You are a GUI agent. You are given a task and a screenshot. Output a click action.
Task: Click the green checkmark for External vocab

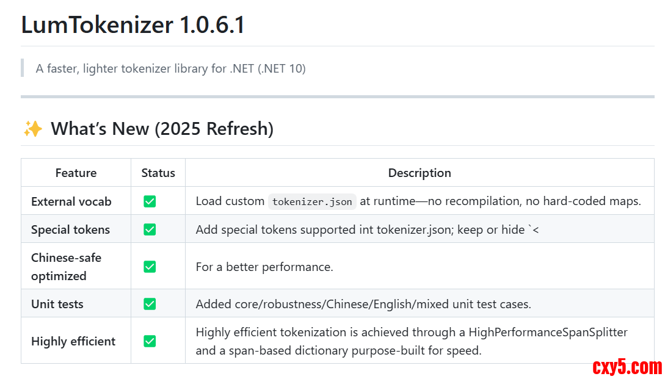[150, 201]
